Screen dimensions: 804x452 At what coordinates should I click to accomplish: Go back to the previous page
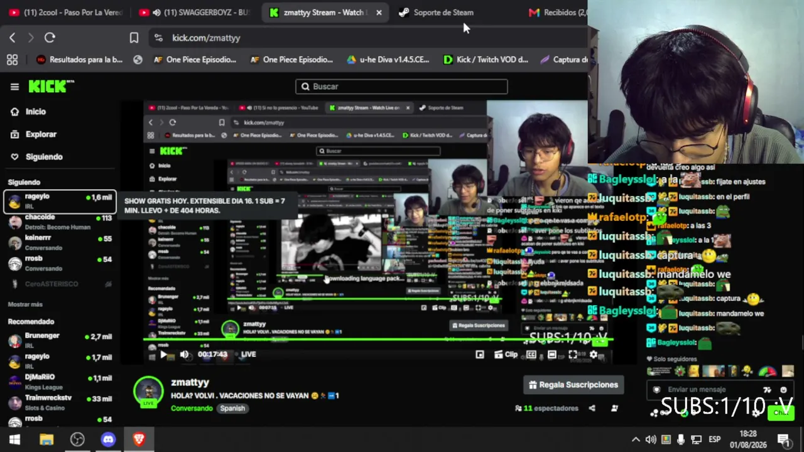tap(12, 38)
